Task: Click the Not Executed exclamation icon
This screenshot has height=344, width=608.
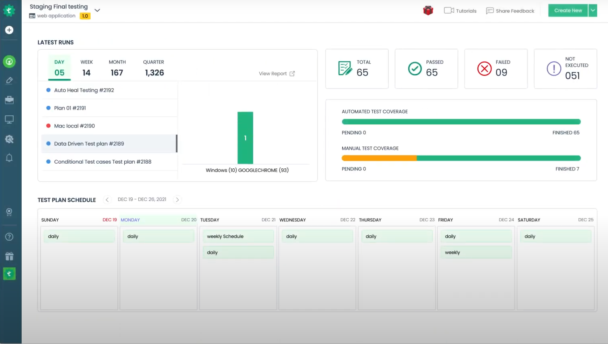Action: click(x=554, y=69)
